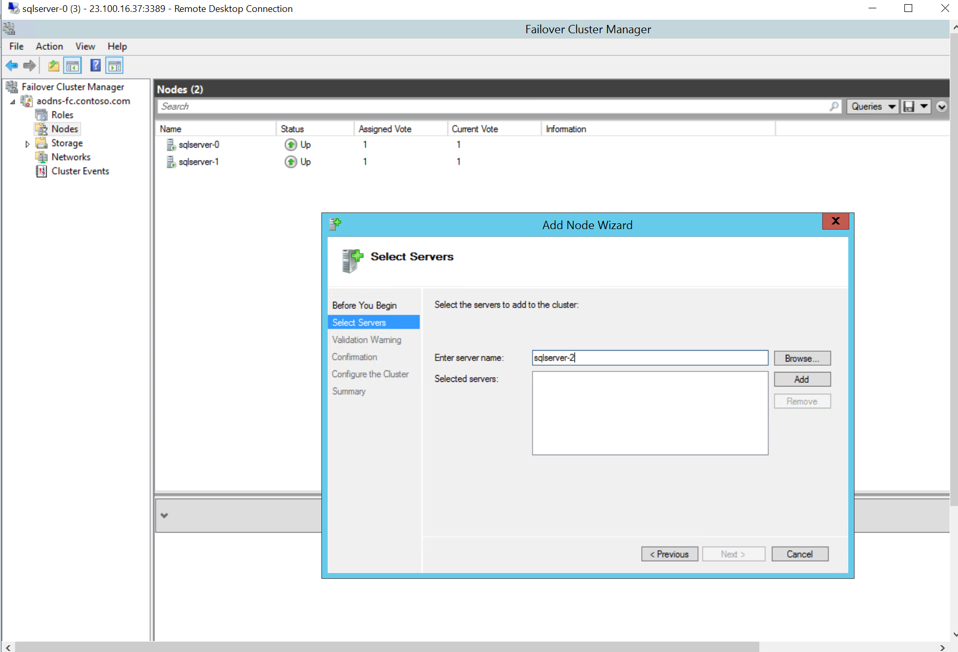This screenshot has width=958, height=652.
Task: Click the Add button in wizard
Action: (x=801, y=379)
